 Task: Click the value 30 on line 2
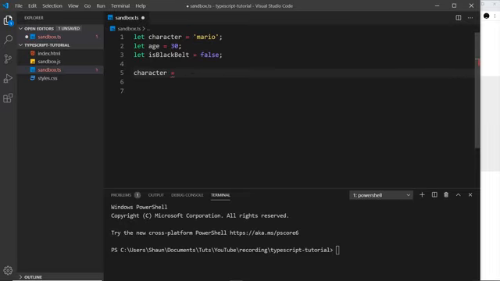point(174,46)
